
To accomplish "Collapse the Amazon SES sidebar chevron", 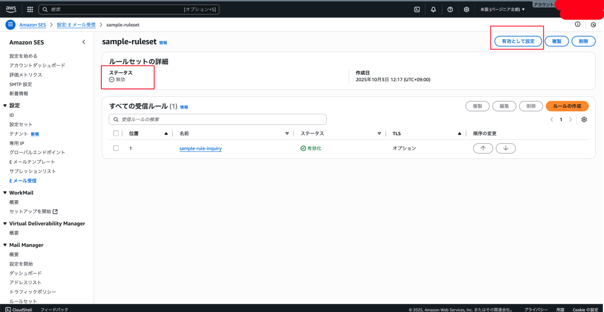I will tap(84, 42).
